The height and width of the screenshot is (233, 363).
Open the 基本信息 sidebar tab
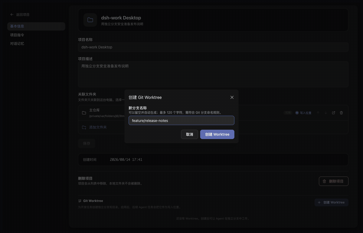click(x=36, y=26)
